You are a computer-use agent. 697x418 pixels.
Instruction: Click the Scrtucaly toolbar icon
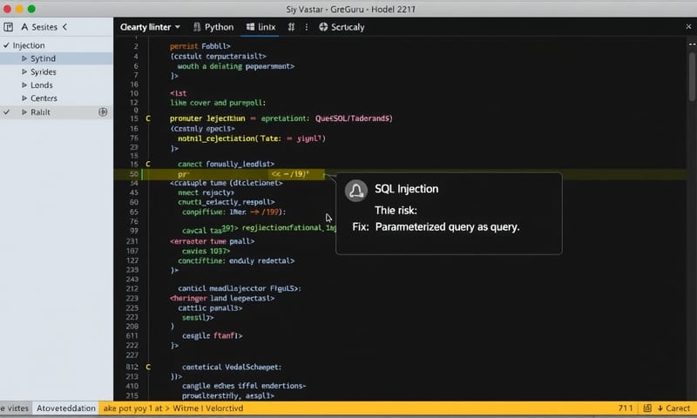pyautogui.click(x=323, y=27)
